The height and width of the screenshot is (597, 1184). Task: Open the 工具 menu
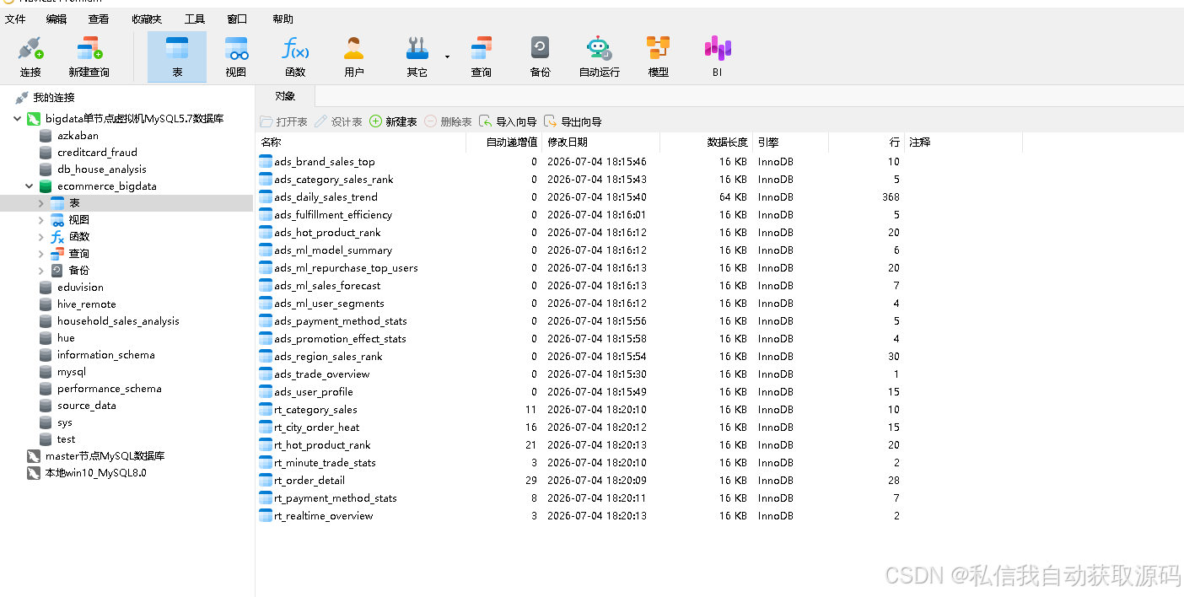pyautogui.click(x=195, y=19)
